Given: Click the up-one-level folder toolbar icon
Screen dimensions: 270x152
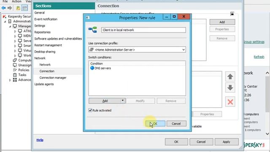Looking at the screenshot, I should [18, 8].
